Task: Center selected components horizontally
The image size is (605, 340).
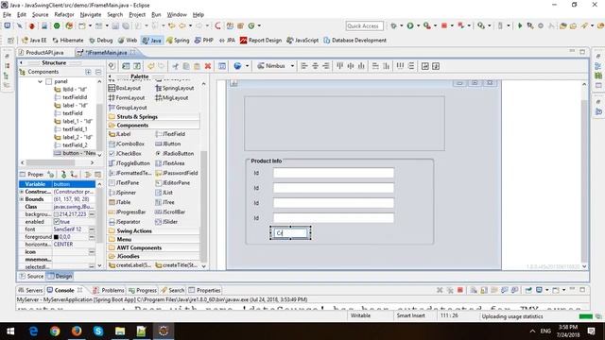Action: pyautogui.click(x=315, y=66)
